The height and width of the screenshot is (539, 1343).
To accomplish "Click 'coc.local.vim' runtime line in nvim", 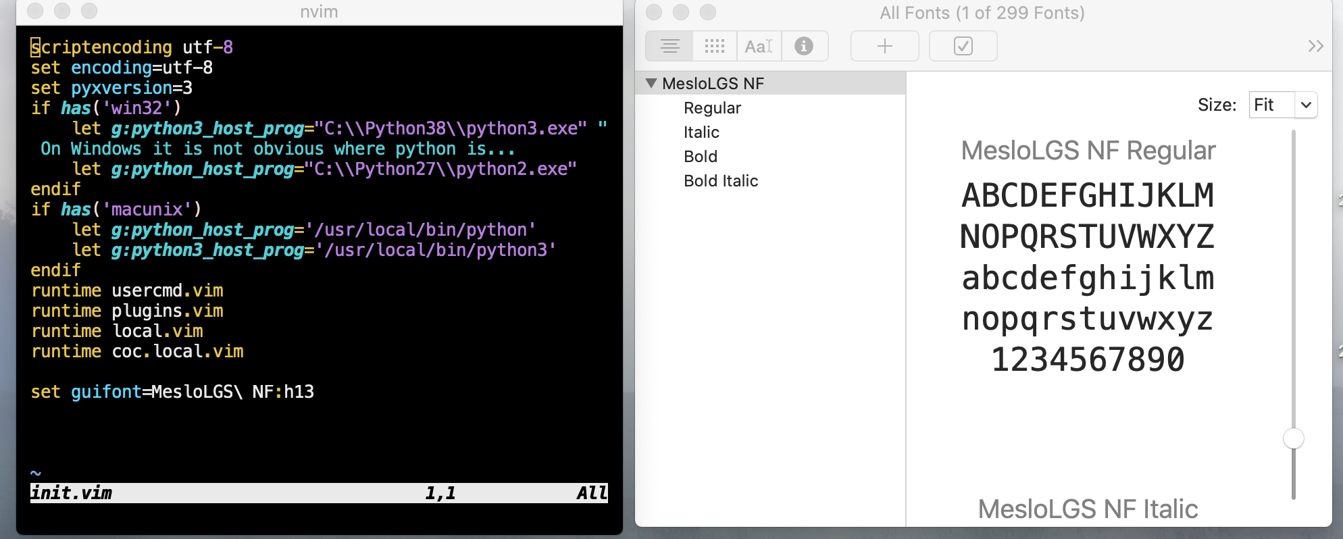I will pos(178,351).
